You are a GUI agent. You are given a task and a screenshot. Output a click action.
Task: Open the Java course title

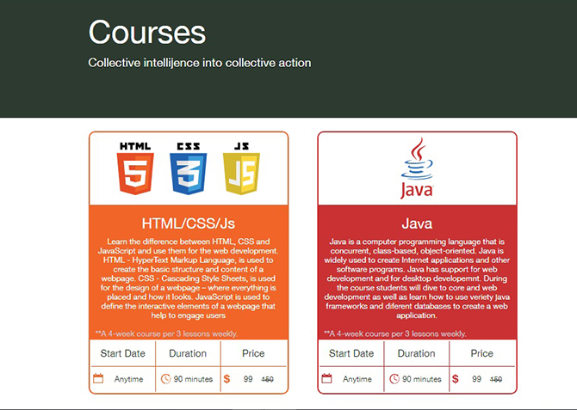(x=417, y=223)
